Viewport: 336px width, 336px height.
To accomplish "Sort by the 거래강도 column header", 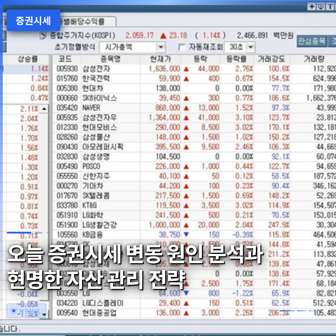I will pos(271,59).
